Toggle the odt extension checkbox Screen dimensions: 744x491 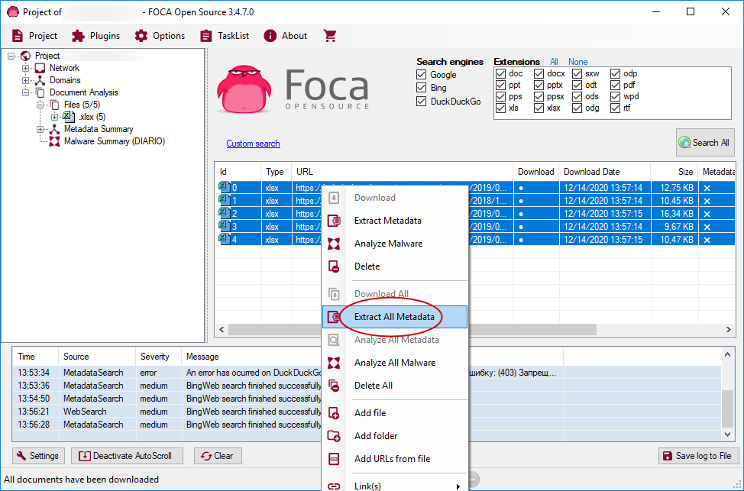[x=577, y=85]
